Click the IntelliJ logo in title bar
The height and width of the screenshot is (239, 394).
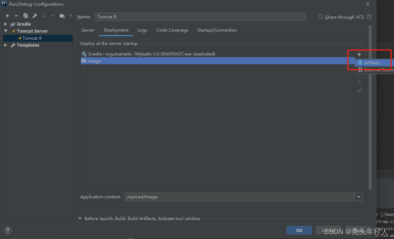(x=4, y=4)
